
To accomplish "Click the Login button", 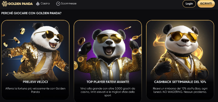I will coord(189,4).
